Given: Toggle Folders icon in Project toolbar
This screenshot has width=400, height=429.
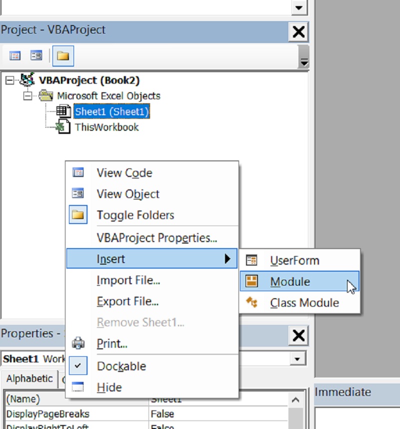Looking at the screenshot, I should tap(62, 56).
